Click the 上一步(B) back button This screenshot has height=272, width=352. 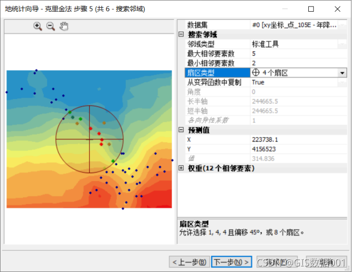(189, 262)
